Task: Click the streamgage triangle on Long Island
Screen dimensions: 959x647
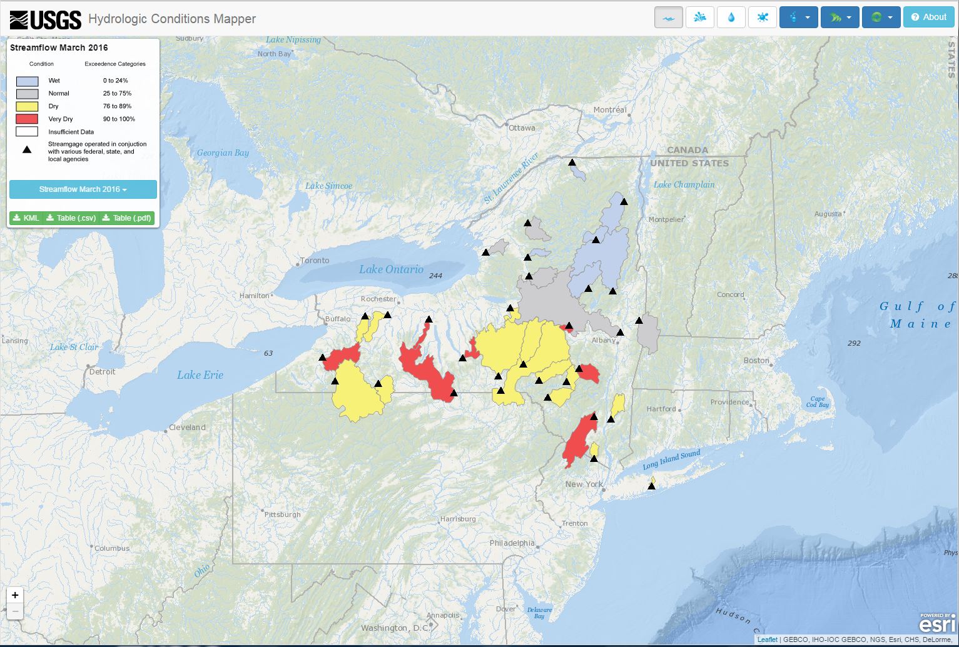Action: [651, 486]
